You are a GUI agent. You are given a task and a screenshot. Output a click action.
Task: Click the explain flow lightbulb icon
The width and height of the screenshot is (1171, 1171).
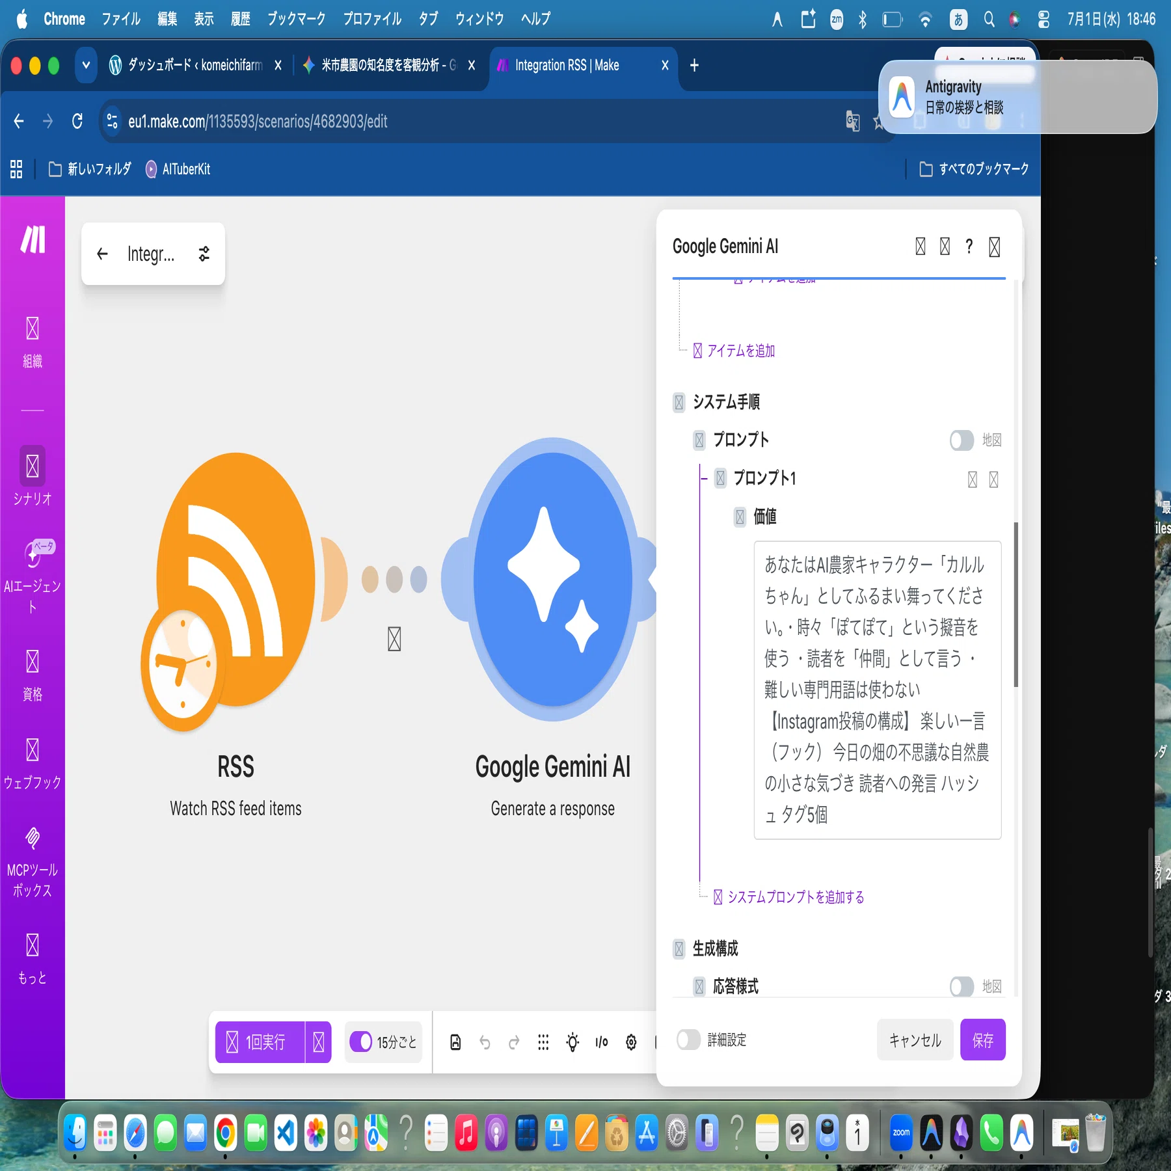[x=572, y=1042]
